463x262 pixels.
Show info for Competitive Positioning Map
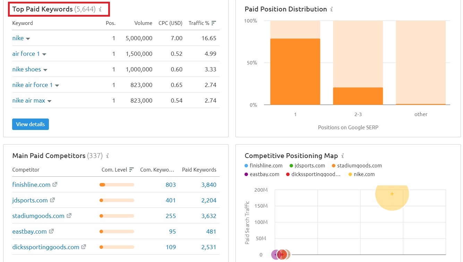coord(343,156)
